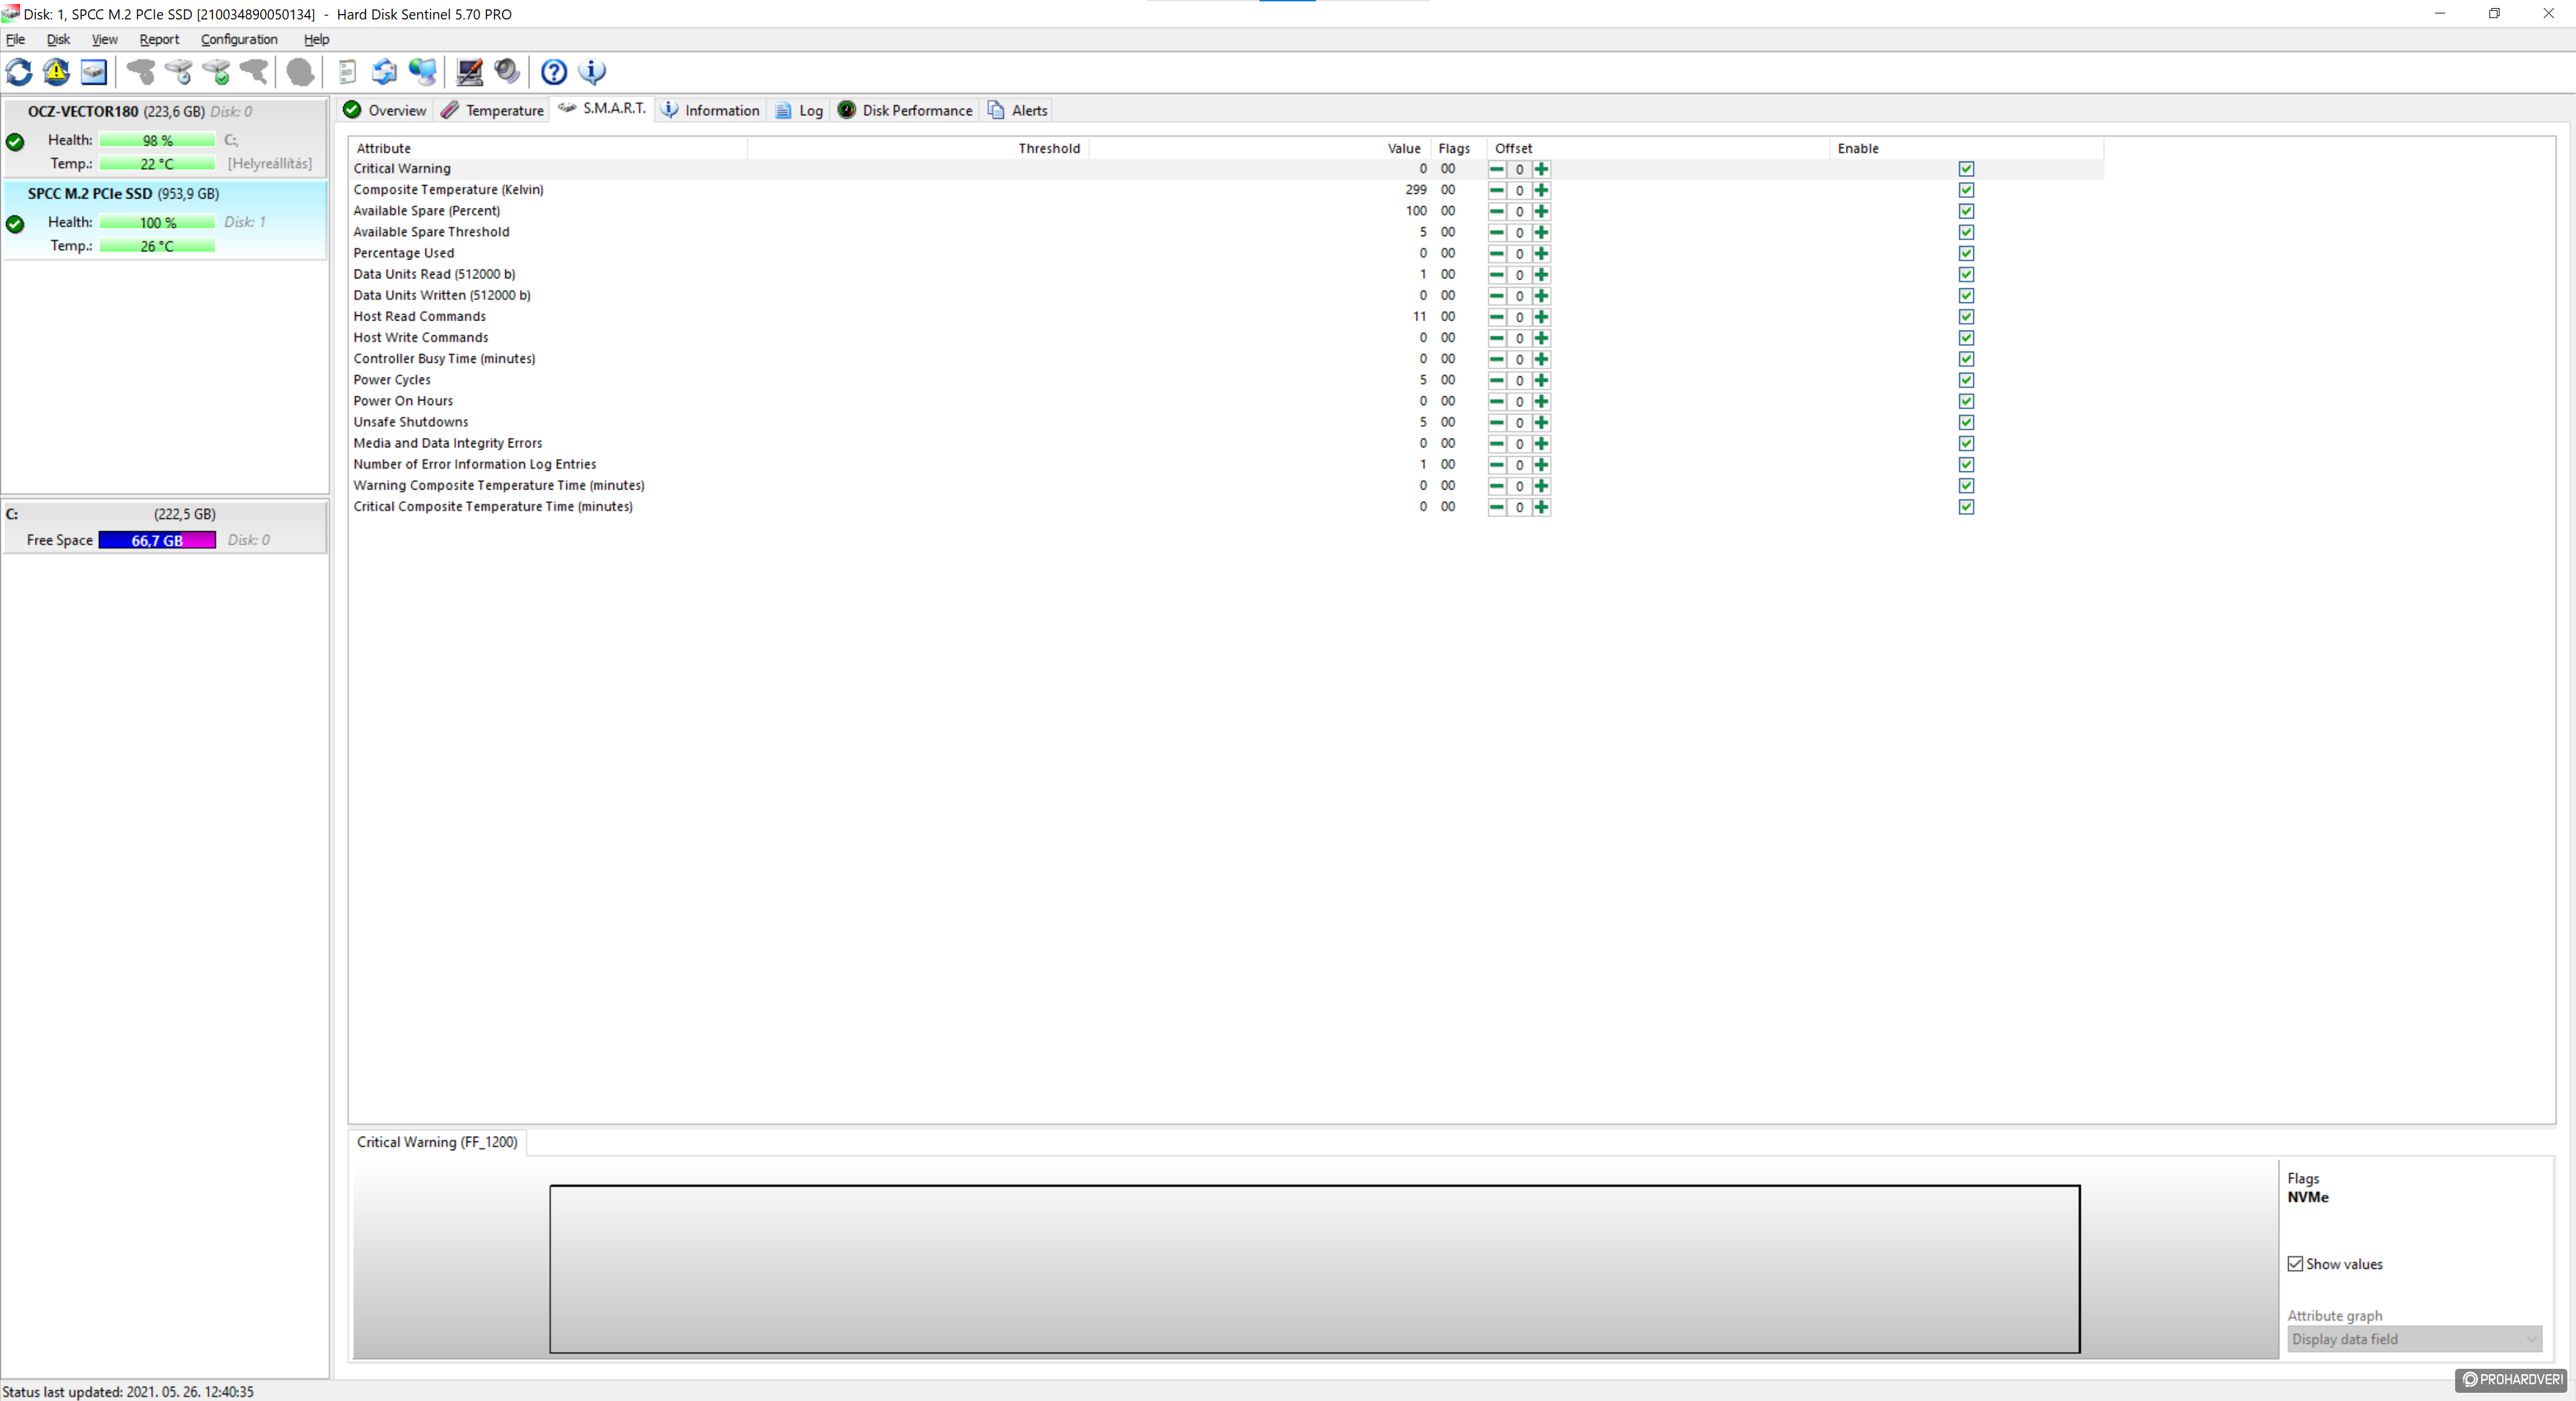Screen dimensions: 2576x1401
Task: Open the Disk menu
Action: (58, 39)
